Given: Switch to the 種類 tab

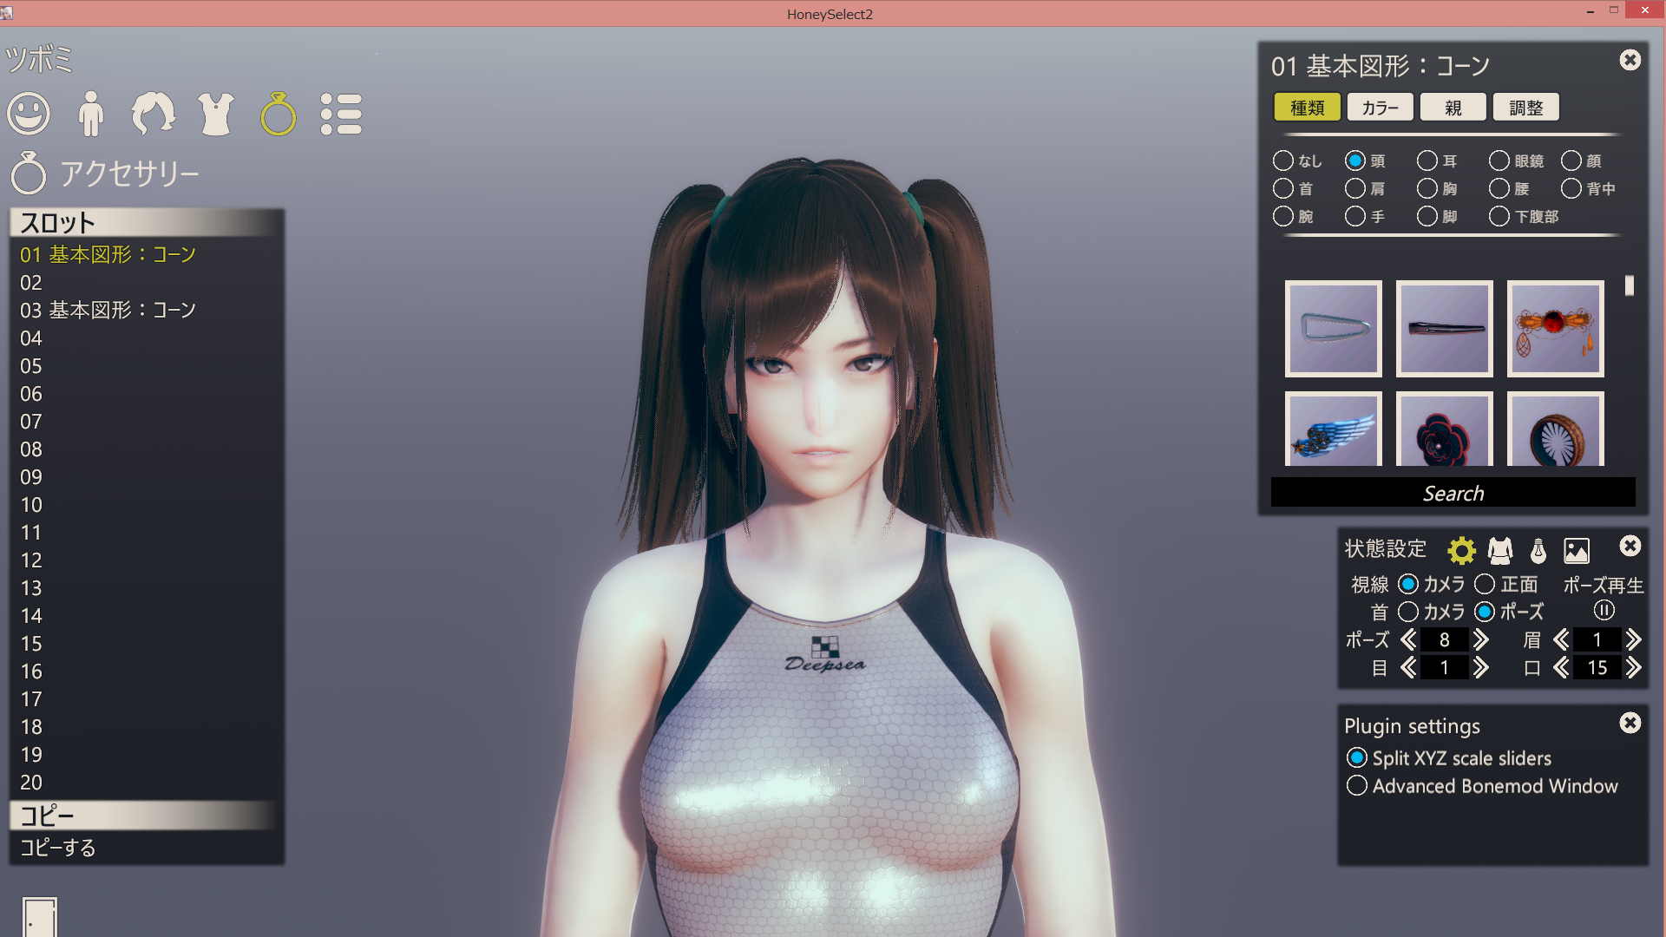Looking at the screenshot, I should pyautogui.click(x=1308, y=108).
